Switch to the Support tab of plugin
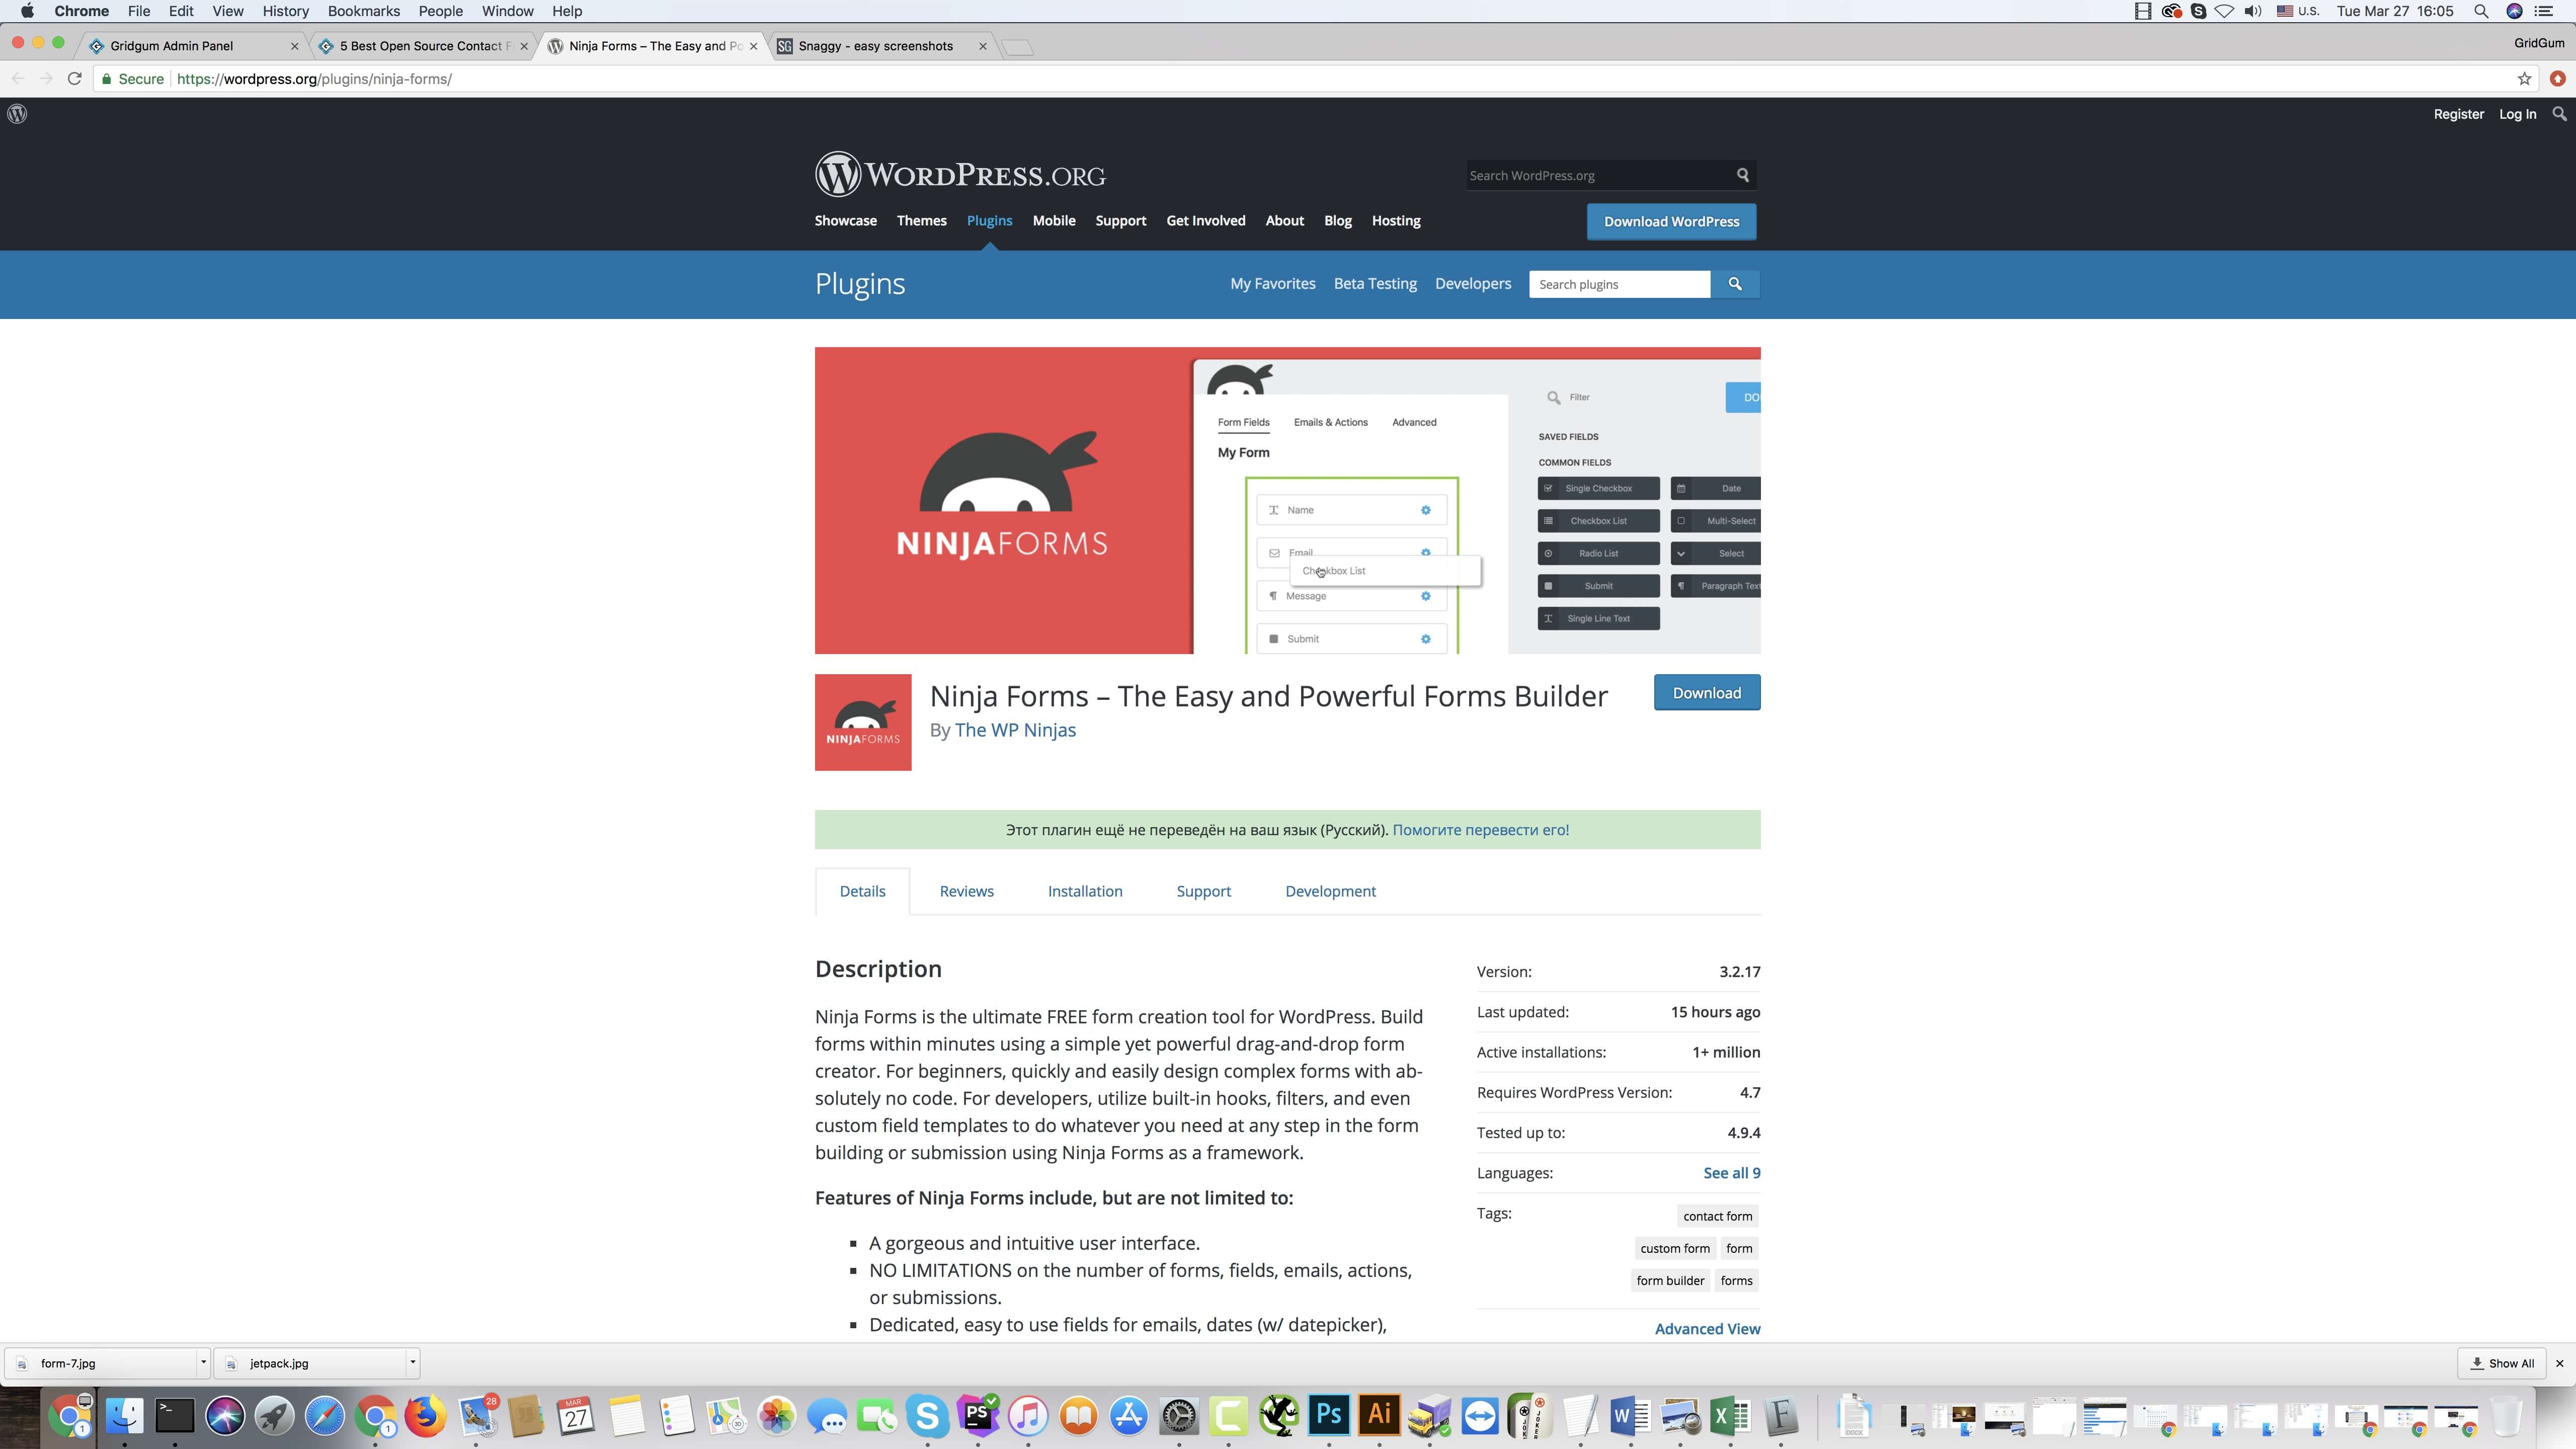 click(x=1203, y=891)
